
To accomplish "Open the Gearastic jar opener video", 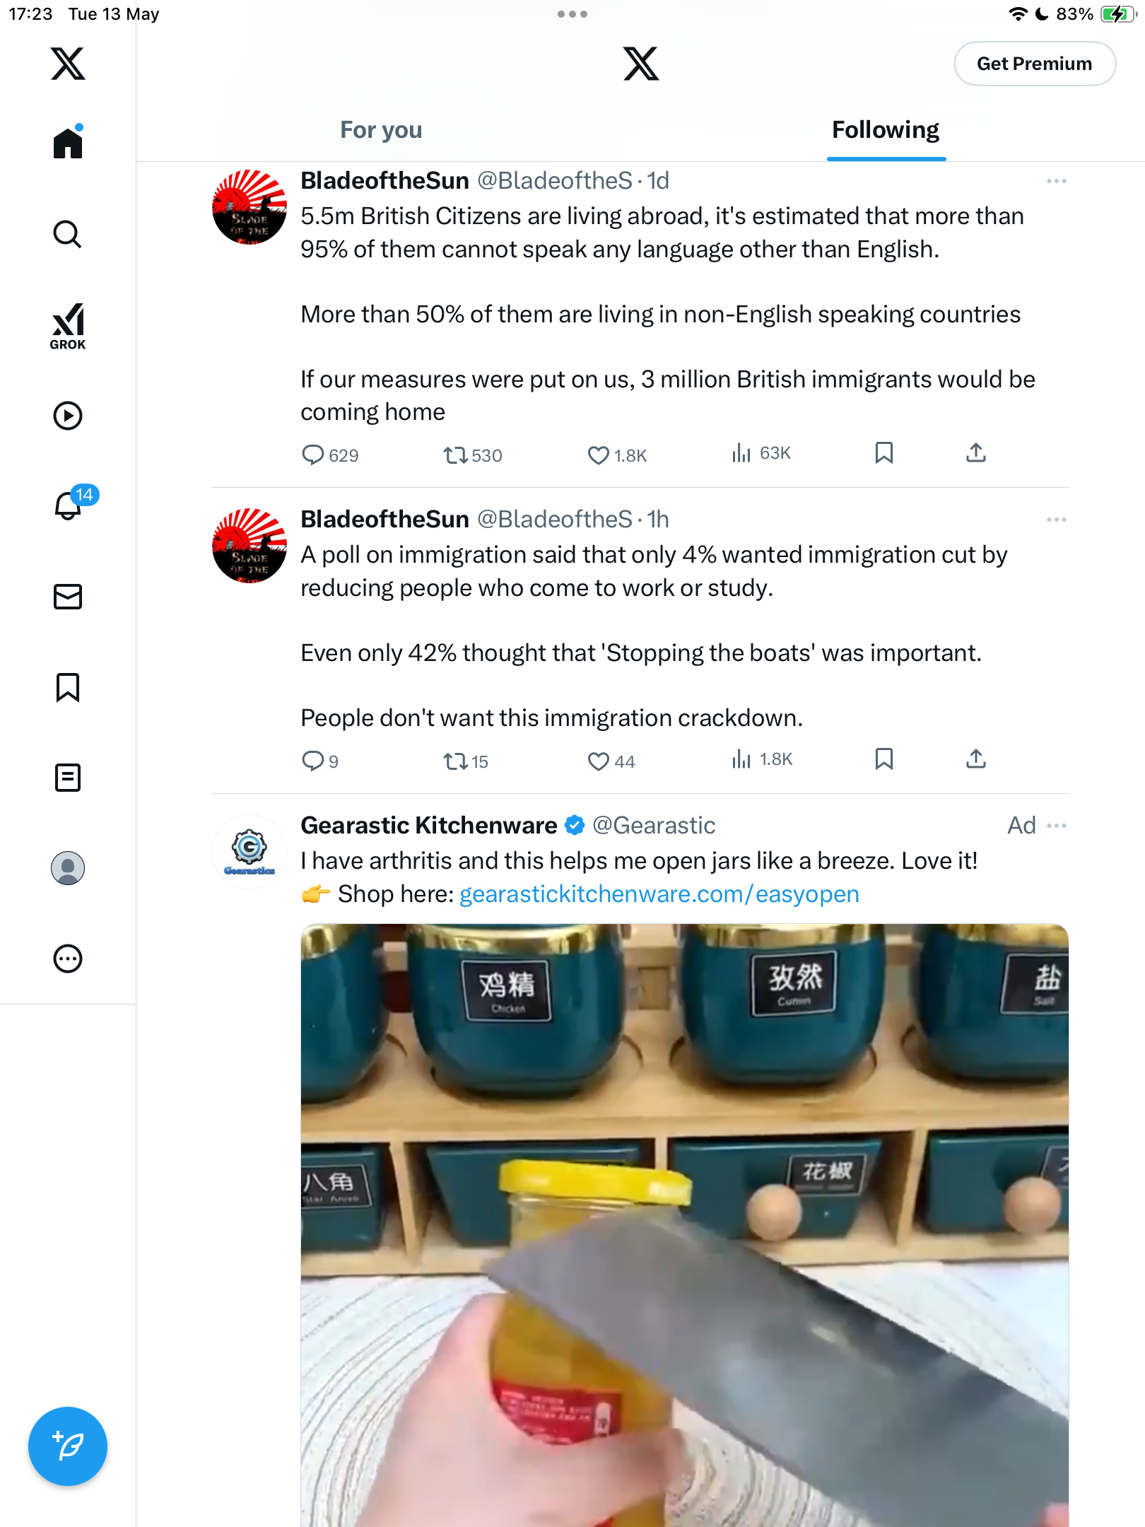I will [684, 1225].
